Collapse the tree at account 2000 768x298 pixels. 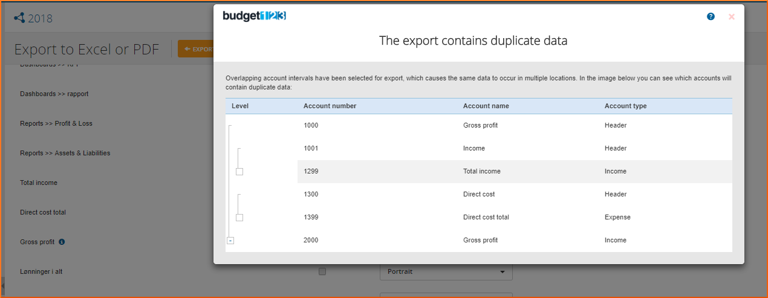[230, 241]
